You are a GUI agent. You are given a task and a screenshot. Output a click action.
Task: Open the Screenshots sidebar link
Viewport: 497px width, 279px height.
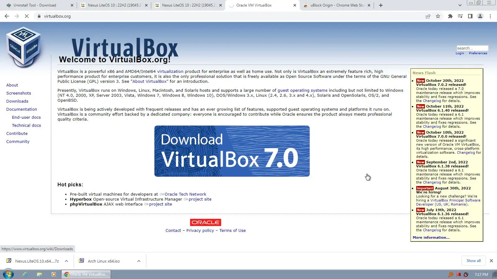point(19,93)
